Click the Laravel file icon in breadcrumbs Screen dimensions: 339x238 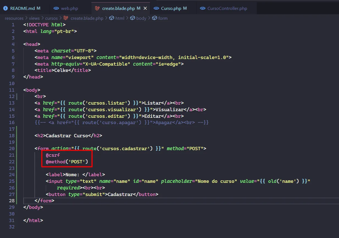click(66, 18)
